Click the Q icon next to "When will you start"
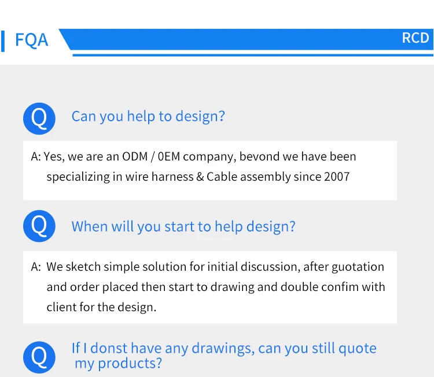 click(x=39, y=226)
